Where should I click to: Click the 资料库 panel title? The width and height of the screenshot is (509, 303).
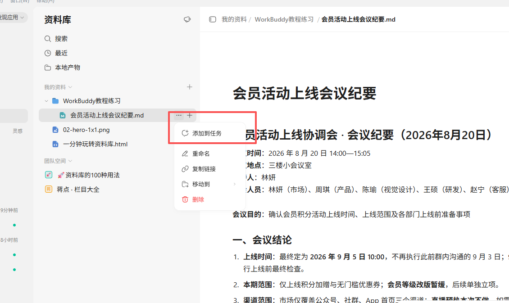tap(58, 20)
